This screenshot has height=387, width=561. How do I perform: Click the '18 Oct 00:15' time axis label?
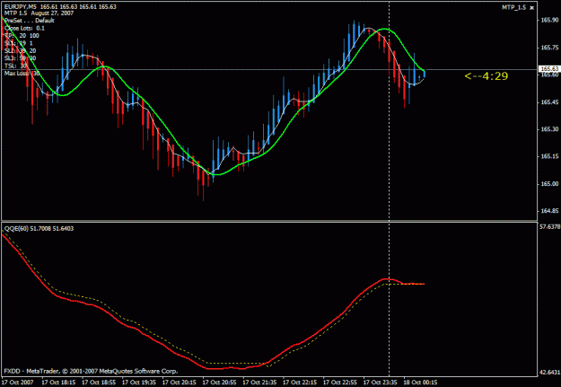[421, 383]
